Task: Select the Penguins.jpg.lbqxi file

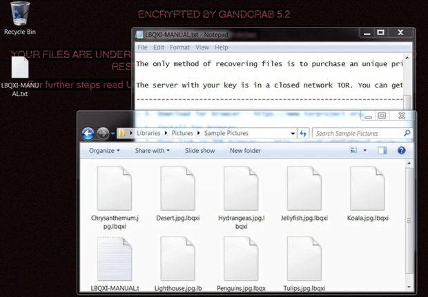Action: (x=241, y=264)
